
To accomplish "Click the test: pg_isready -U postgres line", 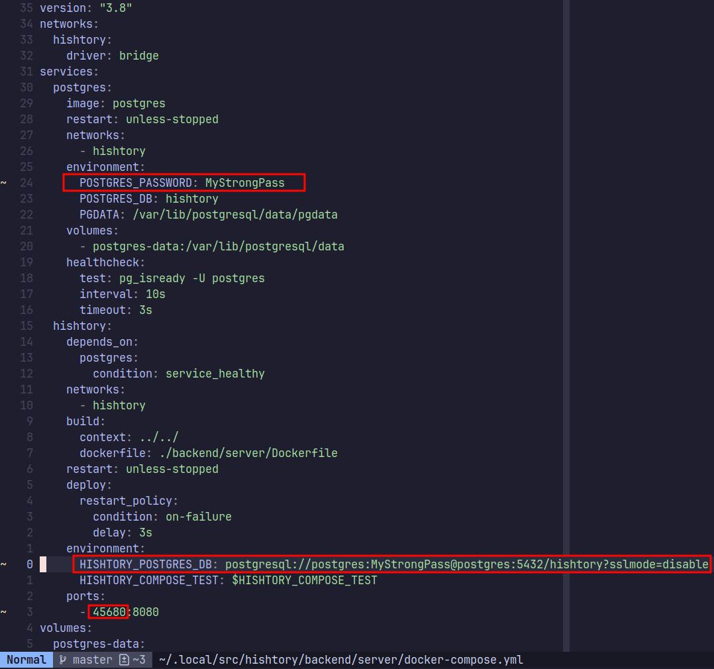I will (172, 278).
